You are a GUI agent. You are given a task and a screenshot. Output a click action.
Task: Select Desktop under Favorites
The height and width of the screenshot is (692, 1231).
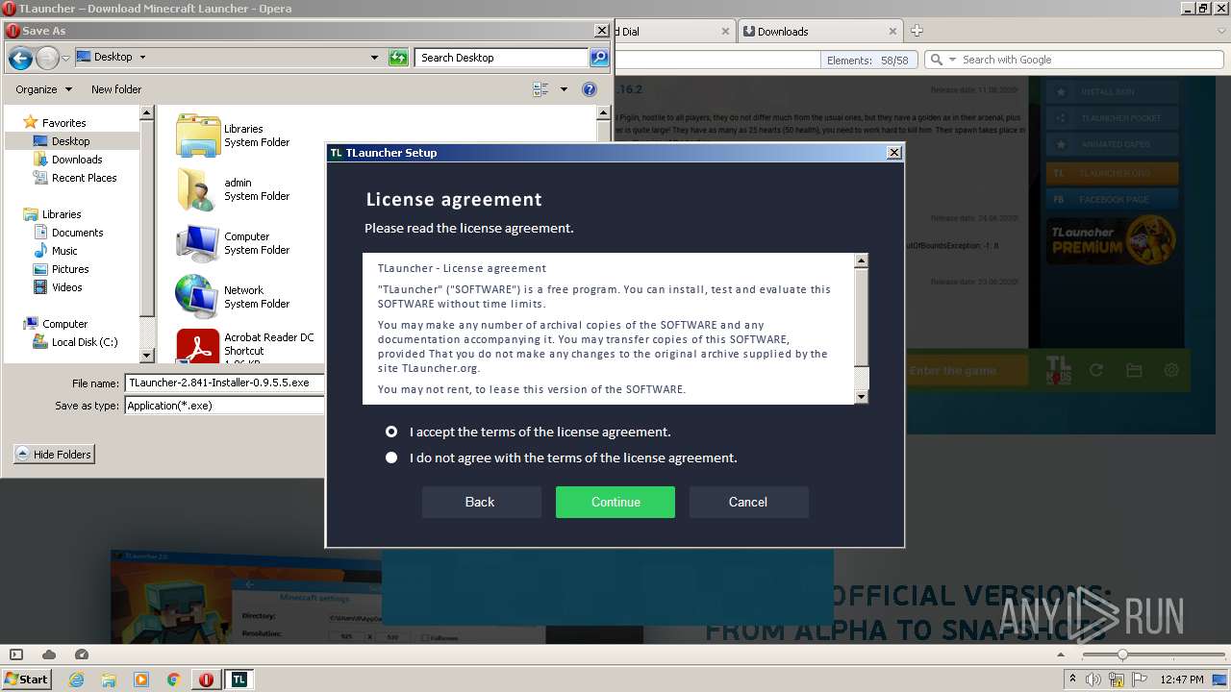tap(70, 141)
